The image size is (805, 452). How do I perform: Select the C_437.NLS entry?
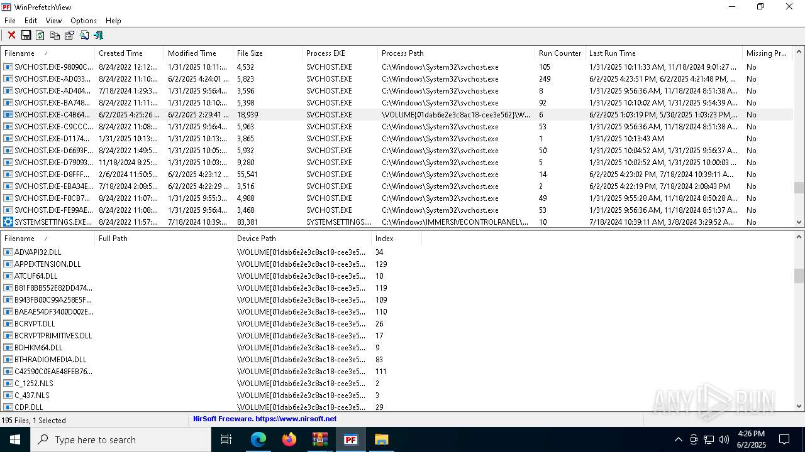point(32,395)
